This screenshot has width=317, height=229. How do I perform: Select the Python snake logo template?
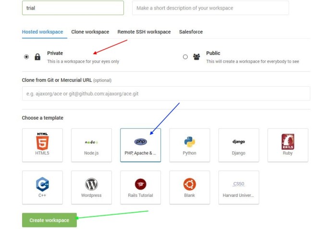pyautogui.click(x=189, y=142)
